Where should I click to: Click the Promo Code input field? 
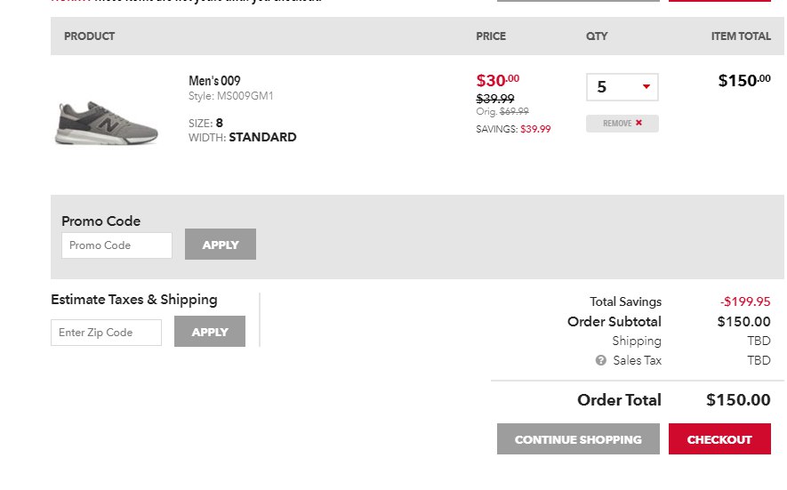tap(117, 245)
